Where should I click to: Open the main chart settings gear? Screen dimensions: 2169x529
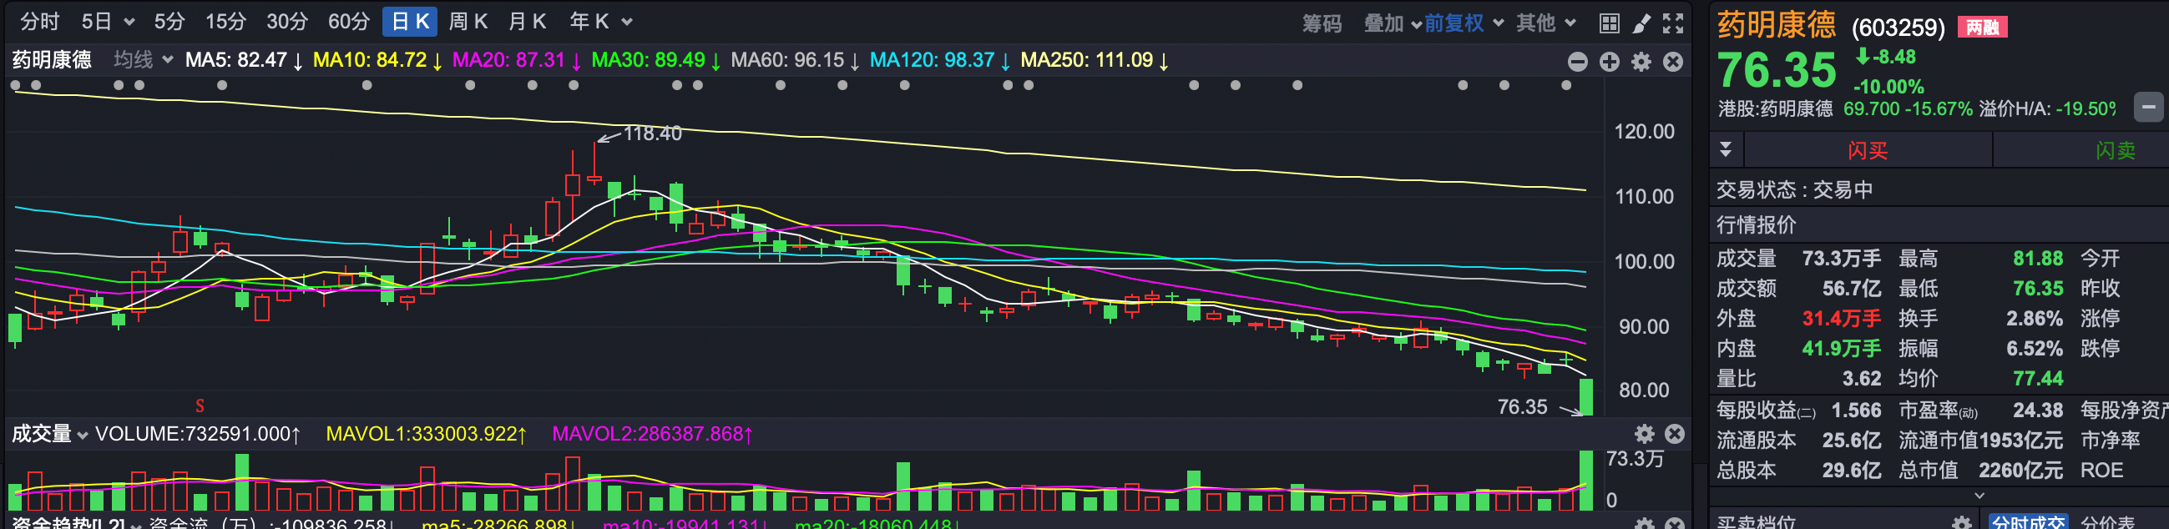[x=1641, y=62]
